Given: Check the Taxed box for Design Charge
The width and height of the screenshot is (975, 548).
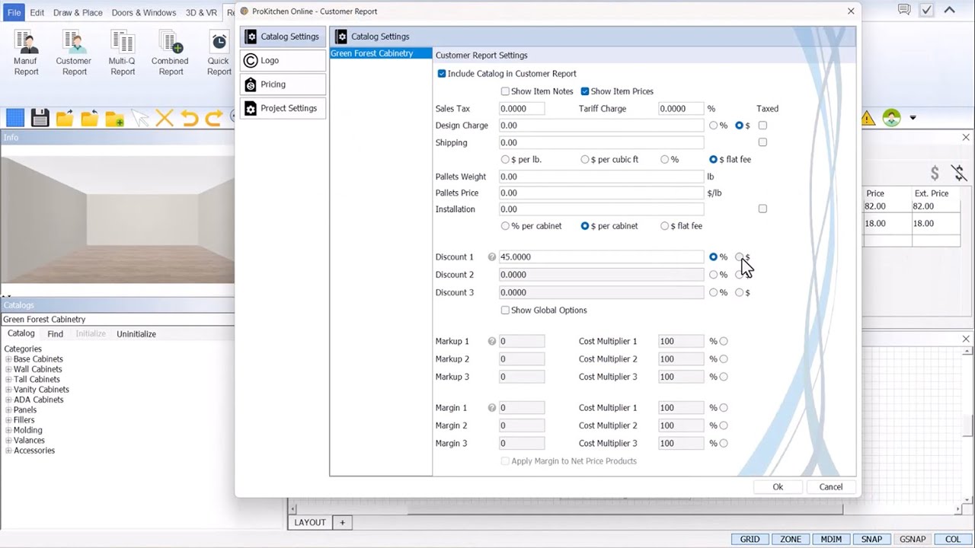Looking at the screenshot, I should point(762,126).
